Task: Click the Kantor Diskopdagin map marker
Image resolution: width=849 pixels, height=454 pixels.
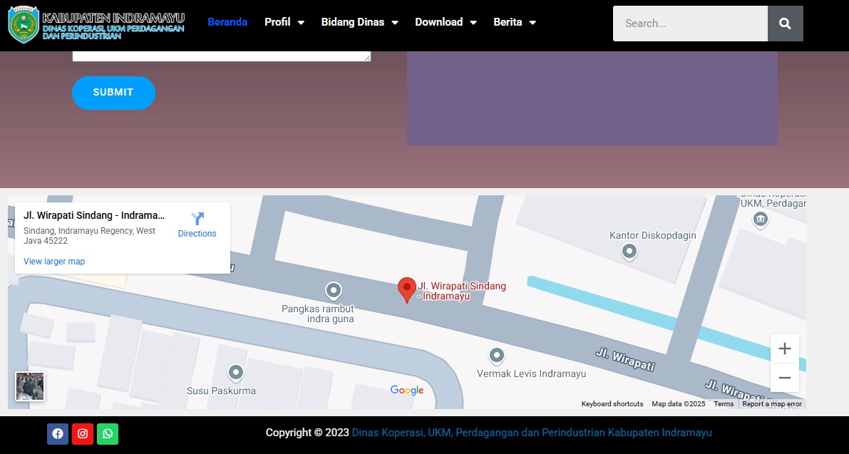Action: coord(629,252)
